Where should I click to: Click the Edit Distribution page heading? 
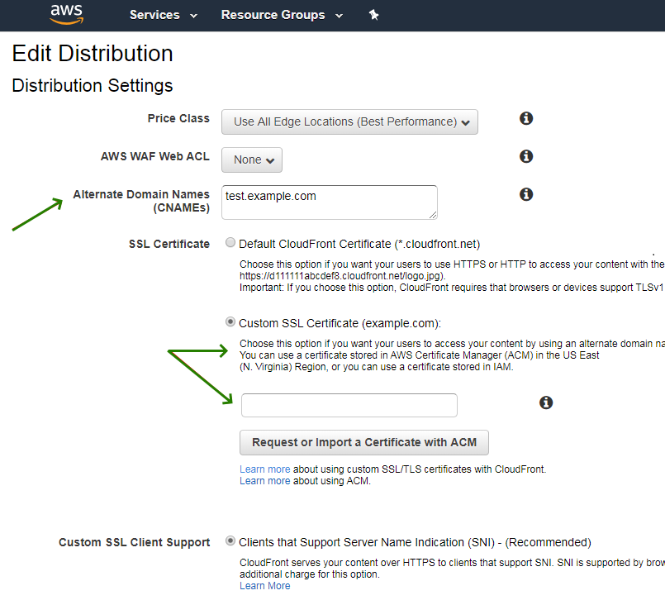click(x=93, y=54)
